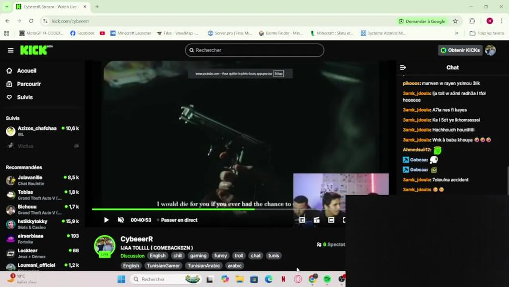Launch Spotify from the taskbar
Screen dimensions: 509x287
(327, 279)
